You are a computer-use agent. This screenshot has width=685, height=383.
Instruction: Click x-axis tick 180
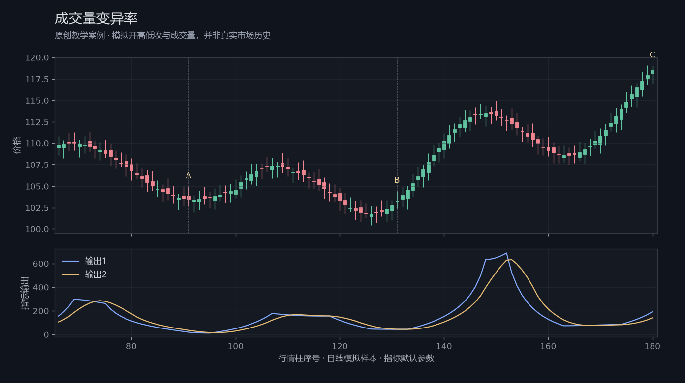click(x=653, y=345)
